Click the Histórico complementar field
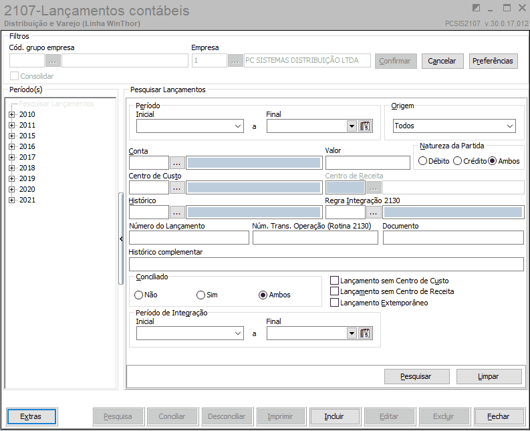Viewport: 530px width, 431px height. (x=326, y=265)
